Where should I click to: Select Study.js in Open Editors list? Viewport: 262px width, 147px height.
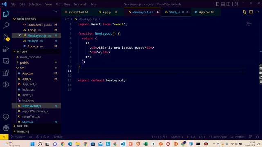point(36,41)
